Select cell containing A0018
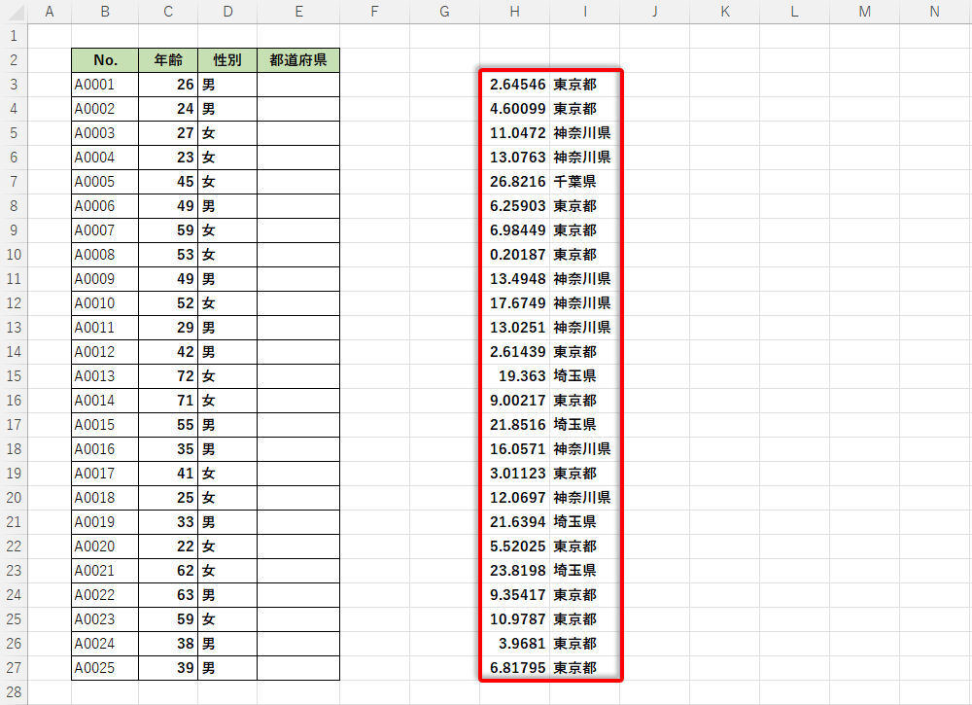Screen dimensions: 972x705 [105, 497]
